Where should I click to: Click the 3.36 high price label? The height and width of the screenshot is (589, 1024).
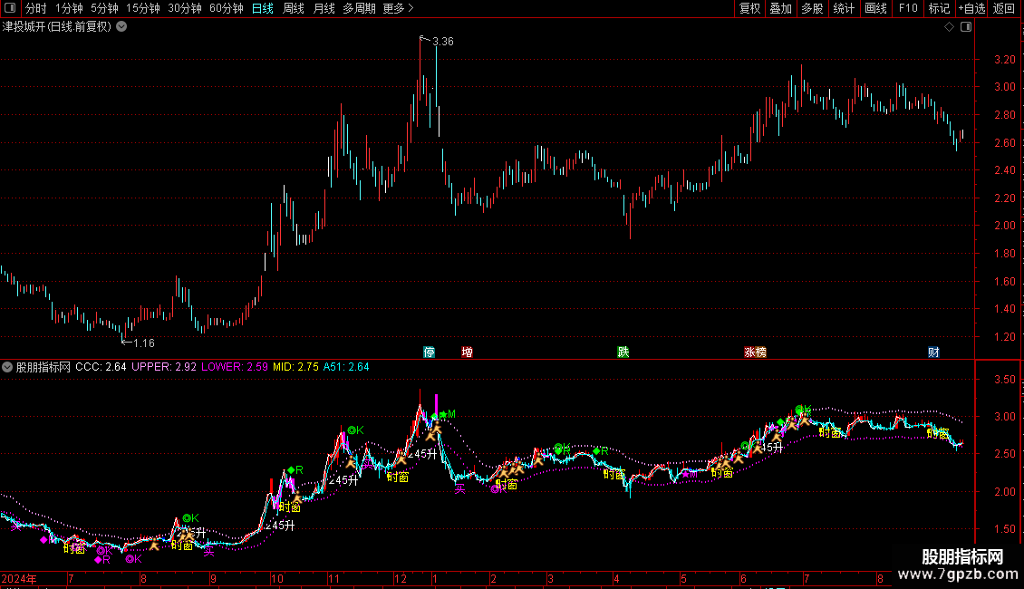tap(443, 42)
